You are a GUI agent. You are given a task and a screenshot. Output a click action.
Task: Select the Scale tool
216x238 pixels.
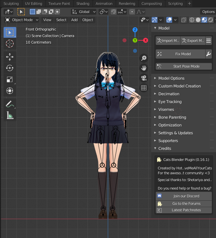(x=10, y=79)
